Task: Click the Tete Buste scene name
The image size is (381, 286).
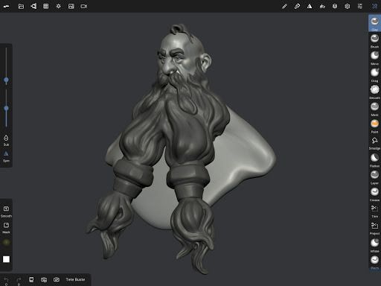Action: (75, 279)
